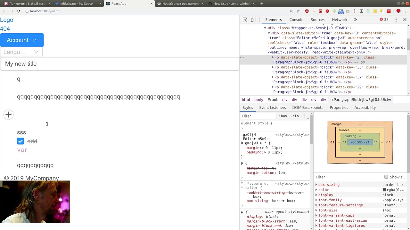Image resolution: width=410 pixels, height=230 pixels.
Task: Uncheck the 'ddd' to-do checkbox
Action: point(20,141)
